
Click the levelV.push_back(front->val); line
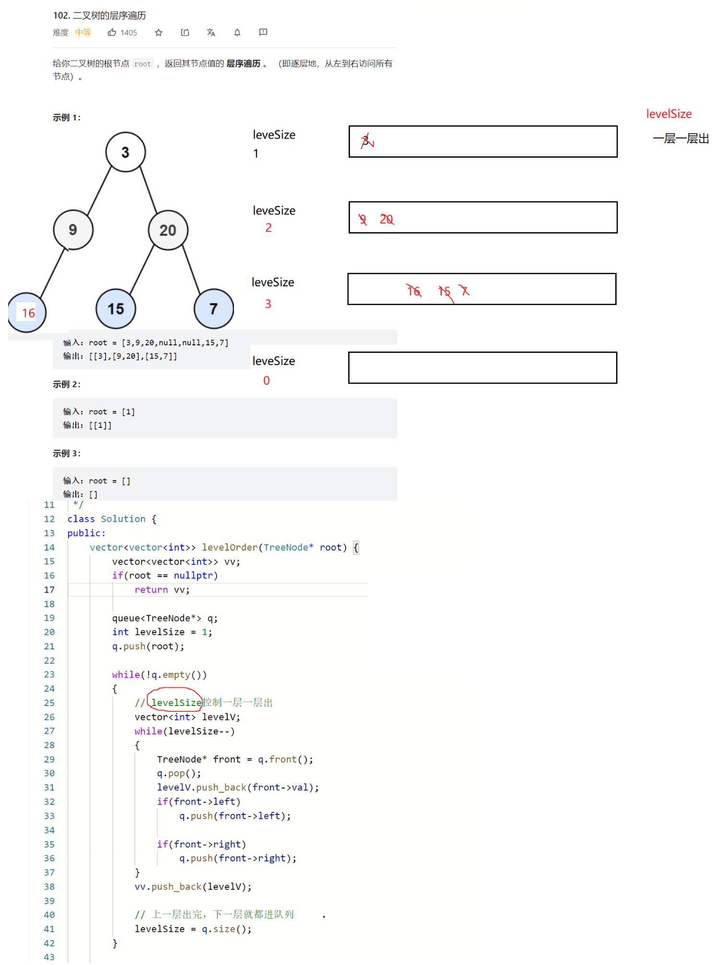click(x=238, y=787)
